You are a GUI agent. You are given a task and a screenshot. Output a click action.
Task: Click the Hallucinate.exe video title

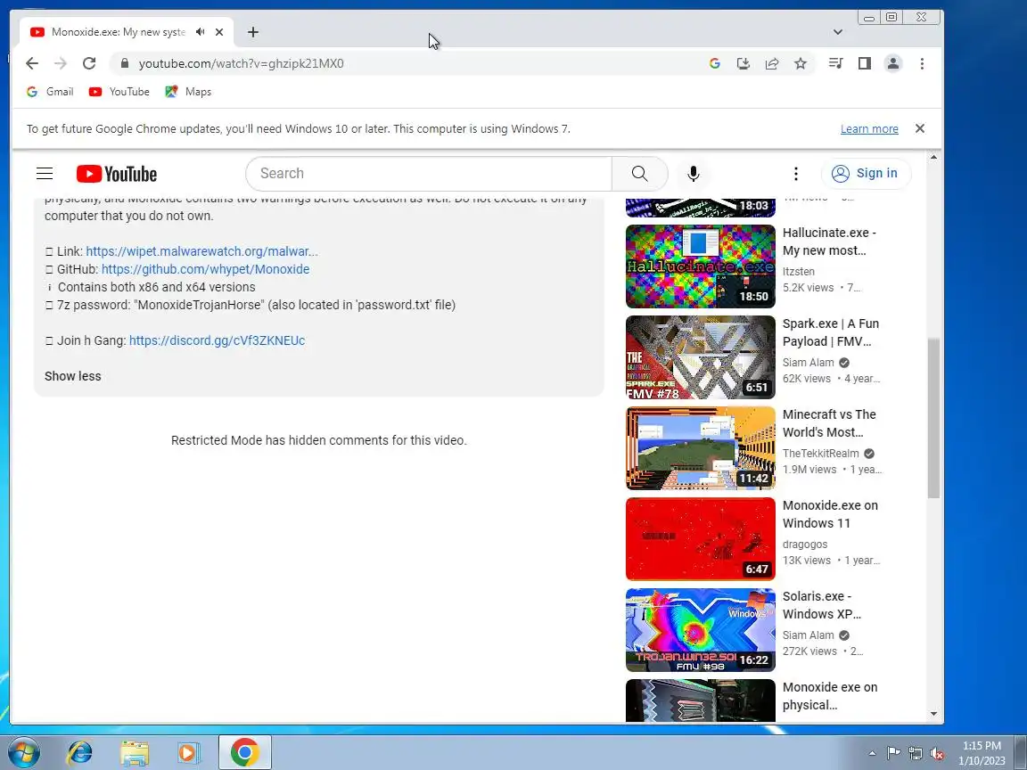(829, 242)
